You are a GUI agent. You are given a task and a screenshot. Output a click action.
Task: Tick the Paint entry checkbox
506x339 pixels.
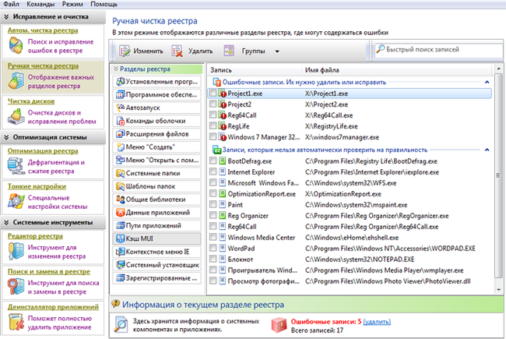click(x=213, y=204)
